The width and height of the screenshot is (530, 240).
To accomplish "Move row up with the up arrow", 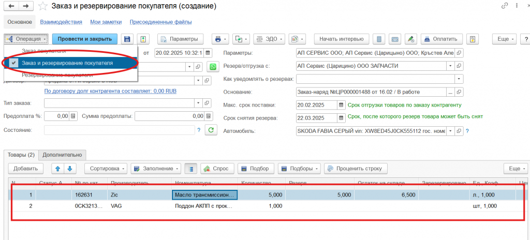I will click(57, 169).
